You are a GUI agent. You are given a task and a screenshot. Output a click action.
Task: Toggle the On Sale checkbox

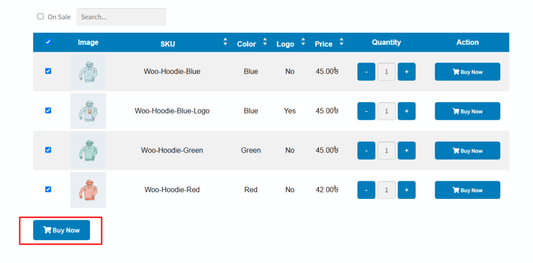[x=41, y=16]
